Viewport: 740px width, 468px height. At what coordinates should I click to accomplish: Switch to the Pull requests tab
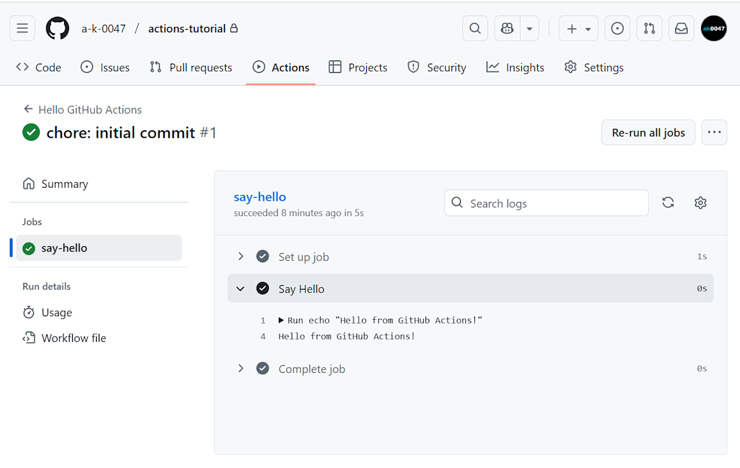[x=191, y=67]
